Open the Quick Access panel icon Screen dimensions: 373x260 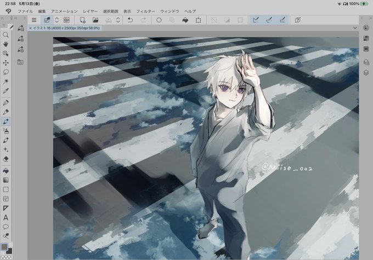(x=366, y=28)
